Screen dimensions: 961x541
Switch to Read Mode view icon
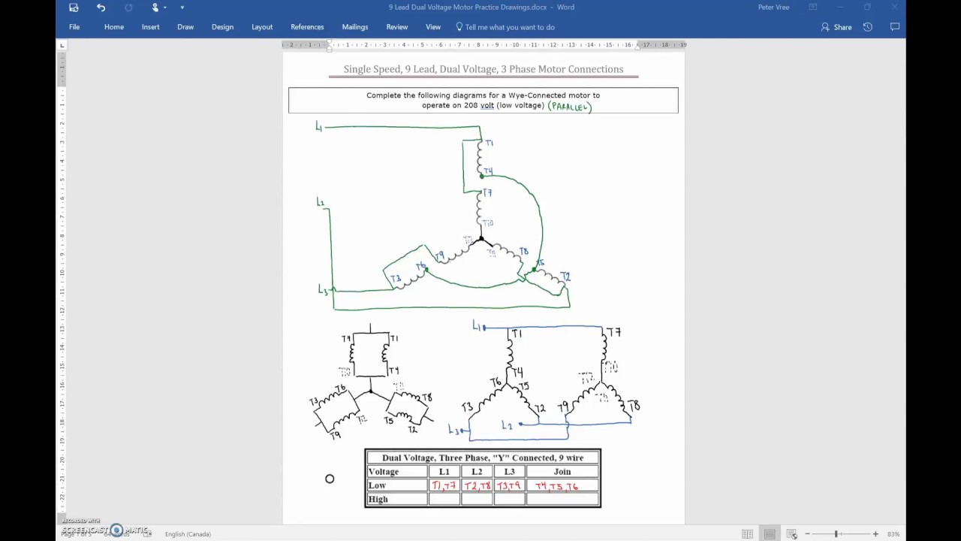747,534
